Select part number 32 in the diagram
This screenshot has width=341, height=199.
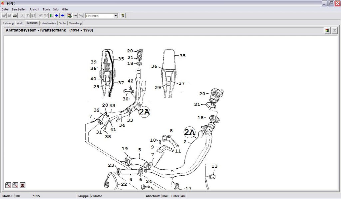(97, 110)
